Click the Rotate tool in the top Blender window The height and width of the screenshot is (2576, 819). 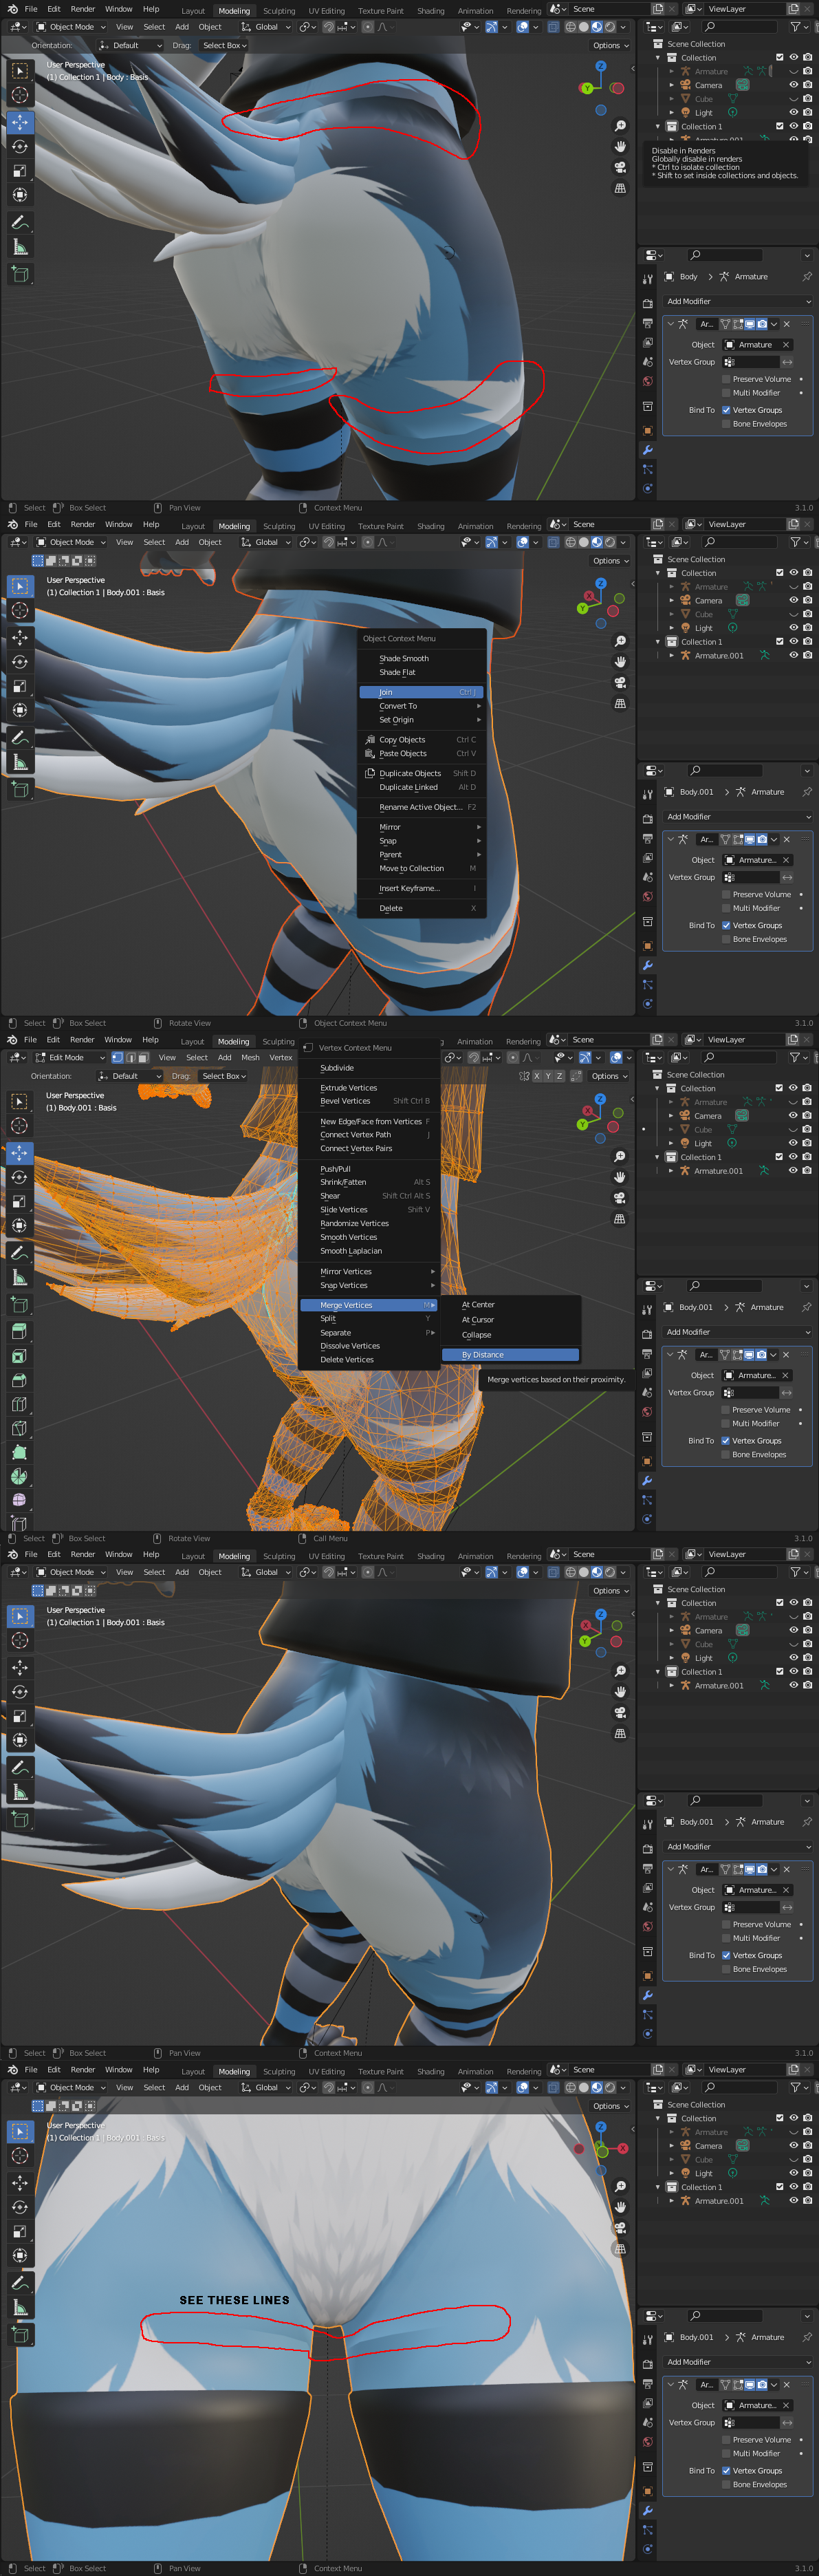(20, 147)
